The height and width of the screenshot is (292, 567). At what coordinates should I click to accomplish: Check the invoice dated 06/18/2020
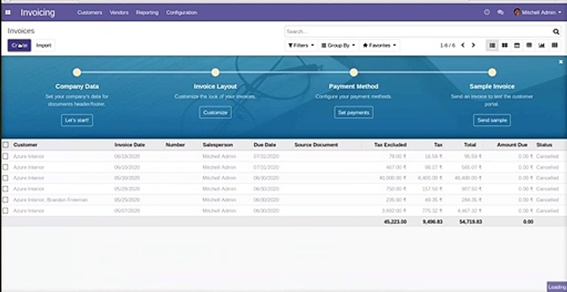tap(6, 156)
